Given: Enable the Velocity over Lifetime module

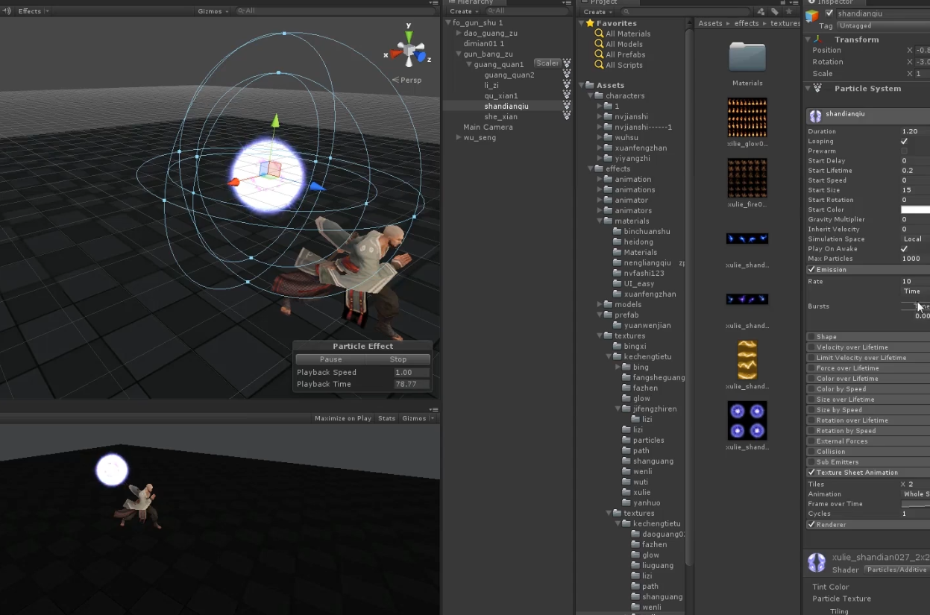Looking at the screenshot, I should [811, 347].
